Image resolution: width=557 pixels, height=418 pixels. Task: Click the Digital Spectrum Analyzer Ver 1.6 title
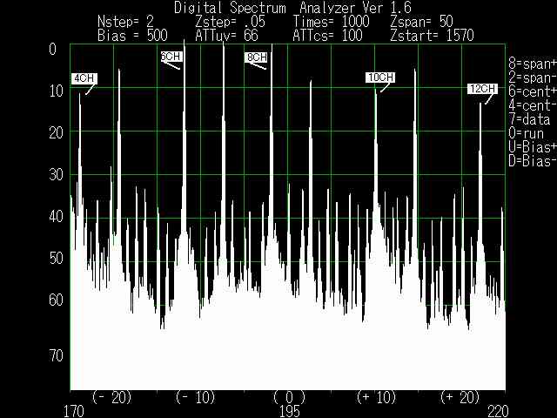pos(292,8)
